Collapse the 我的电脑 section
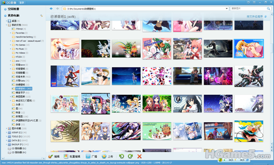This screenshot has width=274, height=165. pos(5,15)
